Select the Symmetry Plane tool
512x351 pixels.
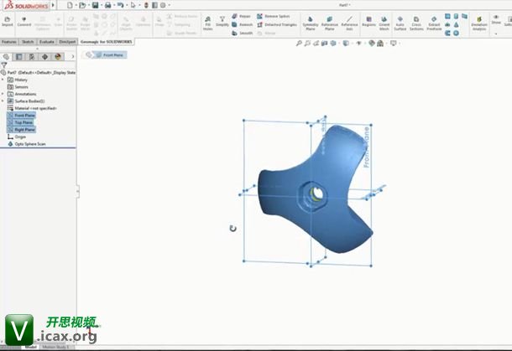pos(311,23)
